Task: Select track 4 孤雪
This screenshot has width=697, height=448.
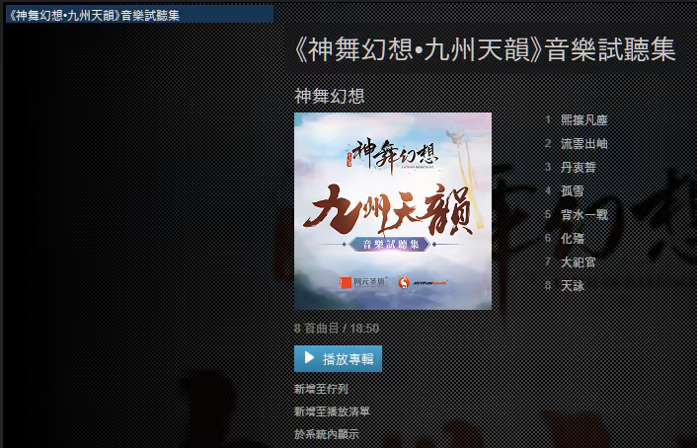Action: 573,191
